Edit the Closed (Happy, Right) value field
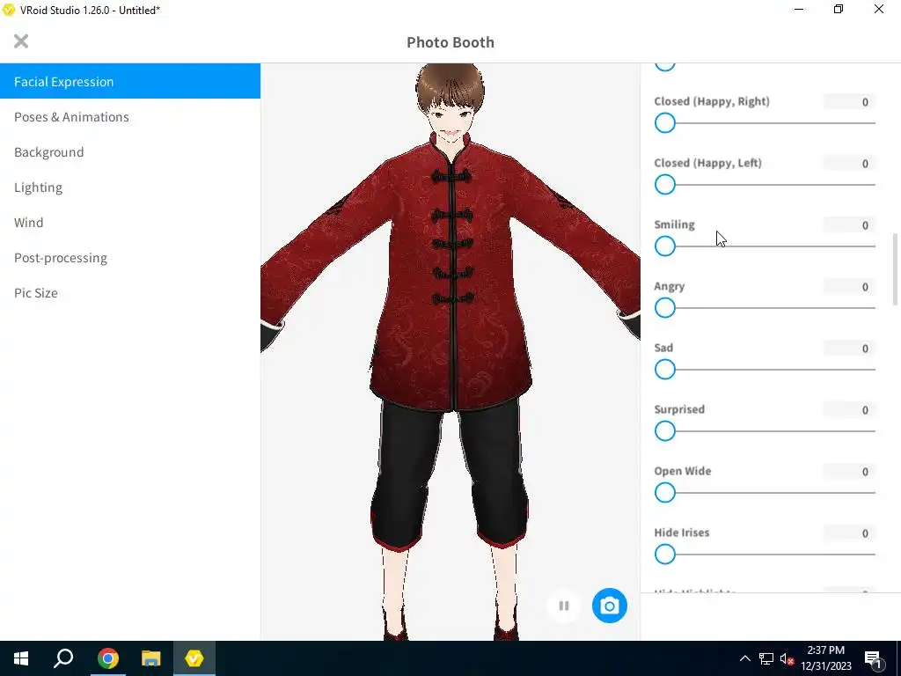 point(849,102)
